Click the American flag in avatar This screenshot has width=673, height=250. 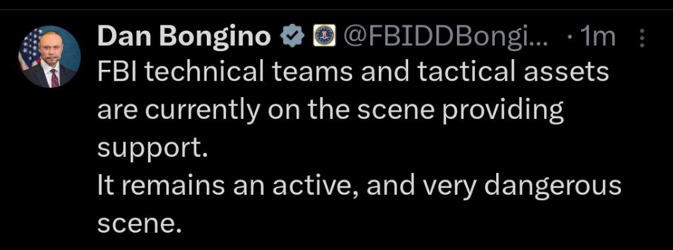tap(29, 48)
